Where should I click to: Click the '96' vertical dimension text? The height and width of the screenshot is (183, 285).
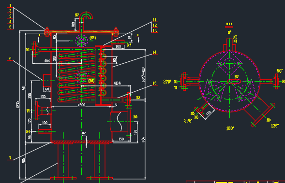coord(30,137)
